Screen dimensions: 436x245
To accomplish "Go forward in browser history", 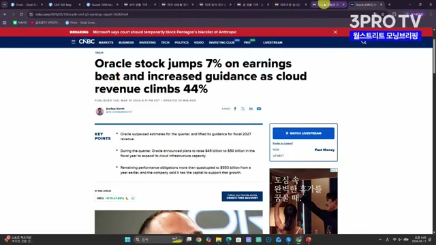I will coord(13,14).
